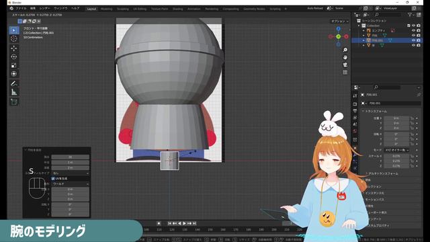Image resolution: width=430 pixels, height=242 pixels.
Task: Click the 半径 value field showing 1 m
Action: (70, 163)
